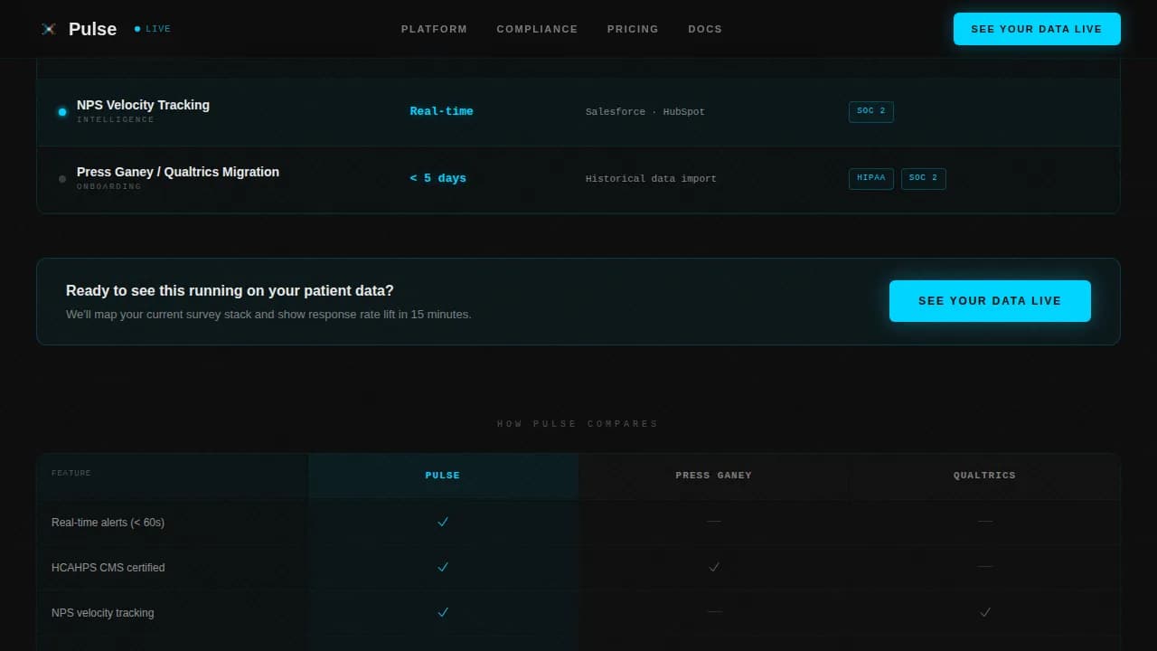Click the blue dot beside NPS Velocity Tracking
Screen dimensions: 1157x651
point(62,112)
